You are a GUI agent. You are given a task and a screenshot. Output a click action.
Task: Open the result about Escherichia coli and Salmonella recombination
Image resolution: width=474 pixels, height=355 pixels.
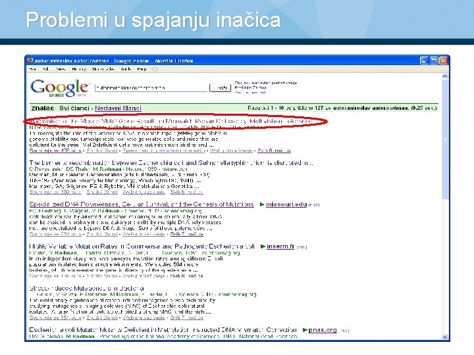tap(171, 163)
